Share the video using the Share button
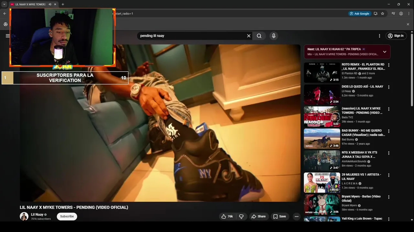The height and width of the screenshot is (232, 414). click(x=258, y=217)
